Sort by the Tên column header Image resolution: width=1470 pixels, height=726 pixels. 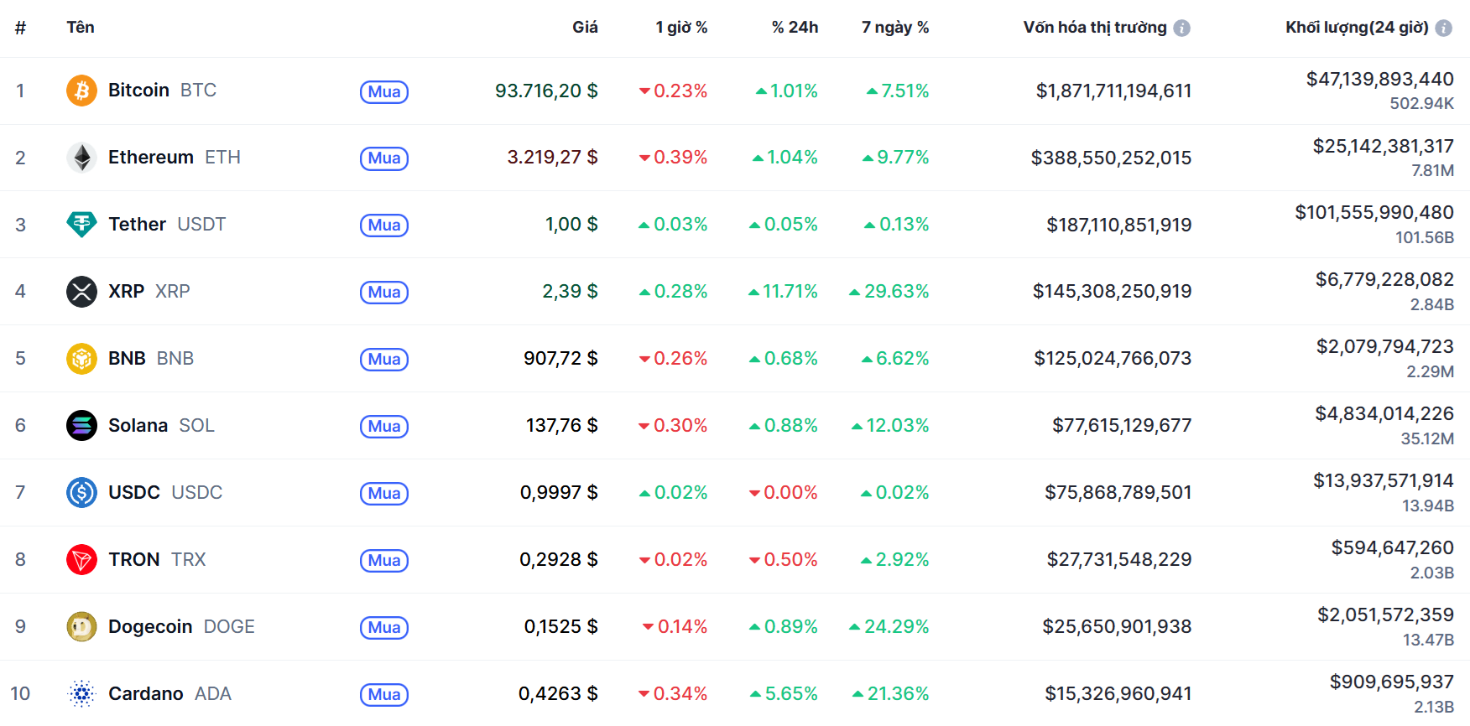tap(81, 27)
